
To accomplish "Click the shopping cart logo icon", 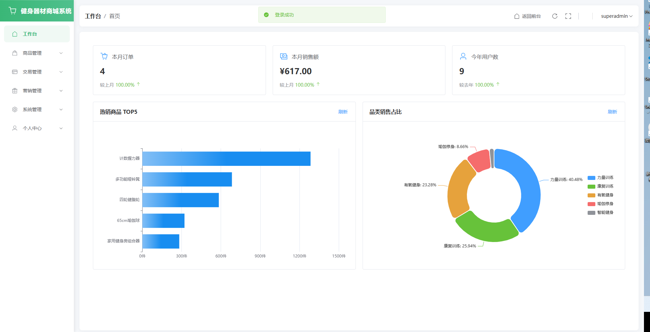I will coord(13,11).
